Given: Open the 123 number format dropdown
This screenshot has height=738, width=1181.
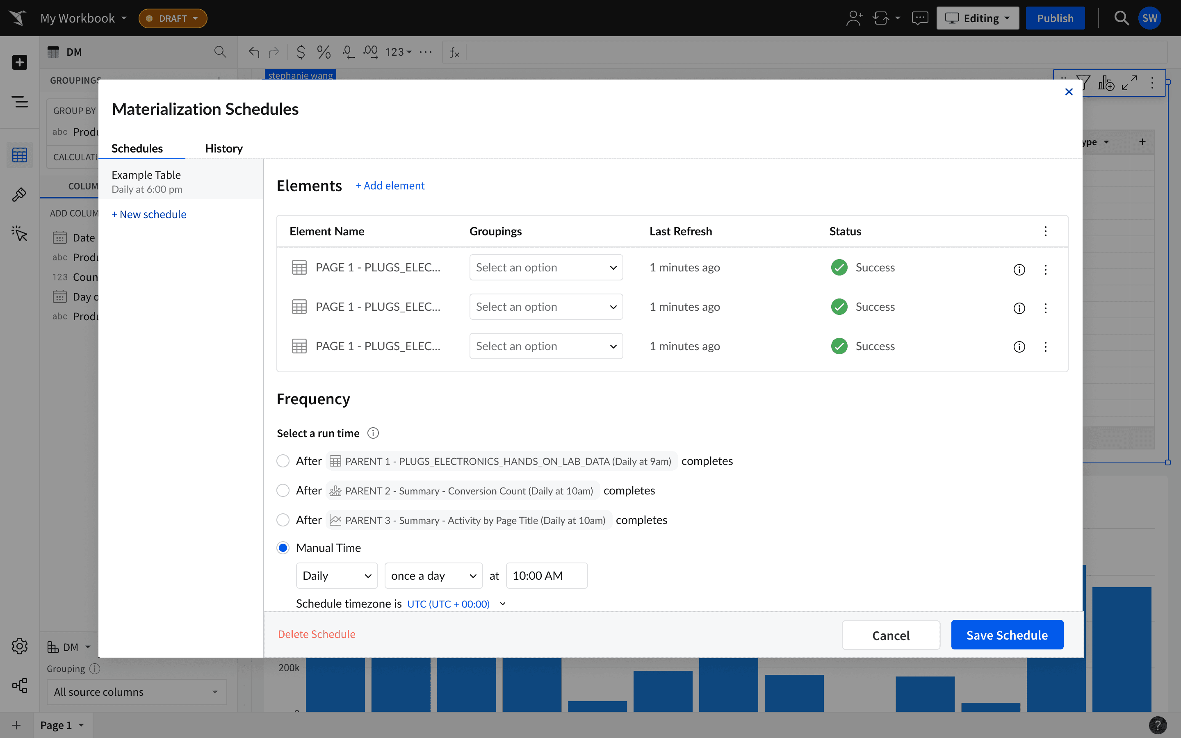Looking at the screenshot, I should pyautogui.click(x=399, y=52).
